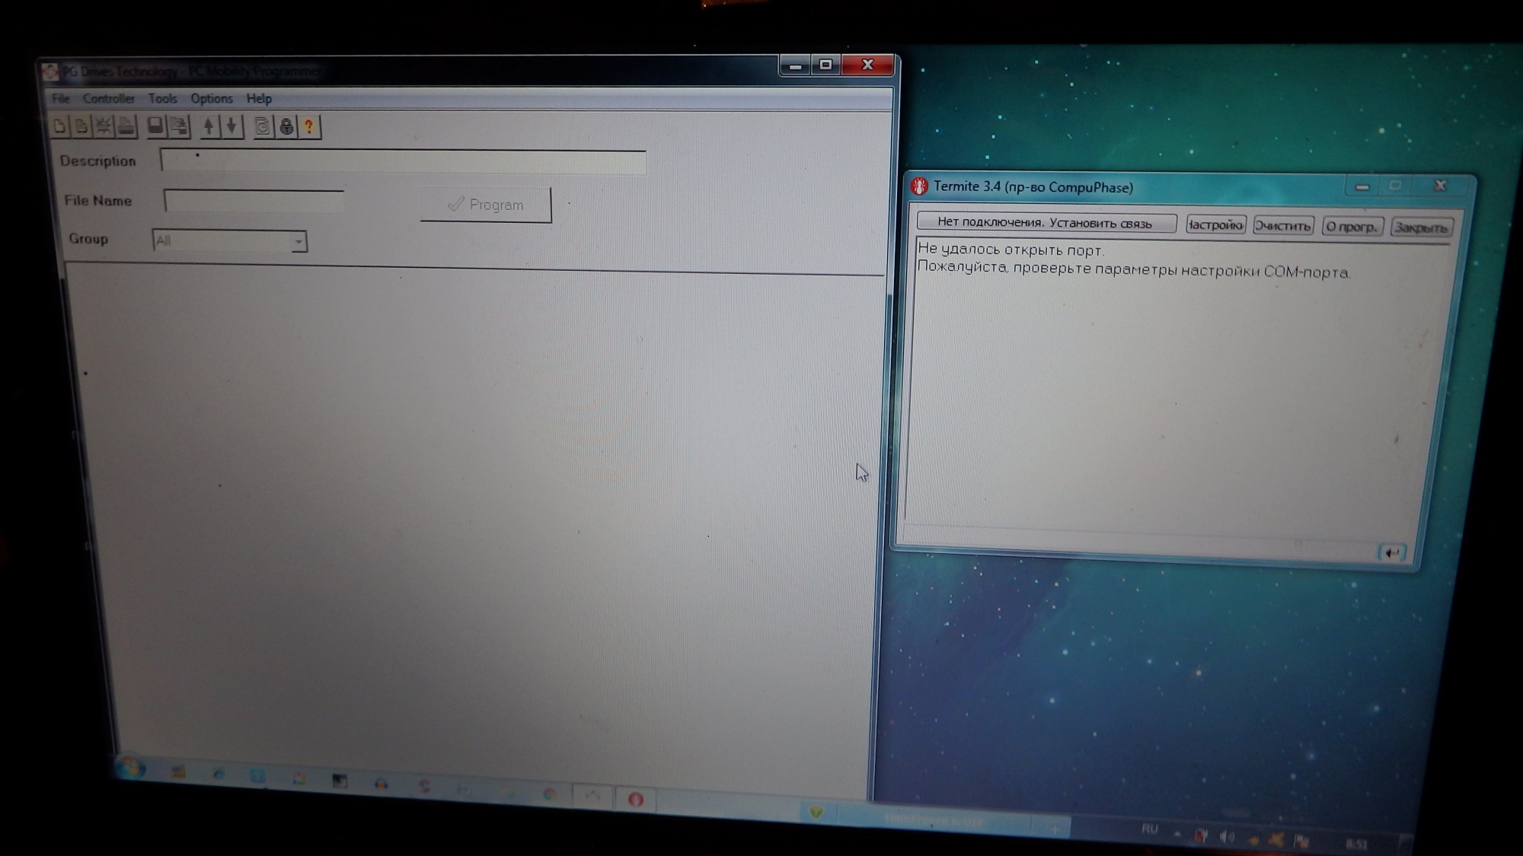This screenshot has height=856, width=1523.
Task: Click the speaker volume icon in the tray
Action: click(1226, 837)
